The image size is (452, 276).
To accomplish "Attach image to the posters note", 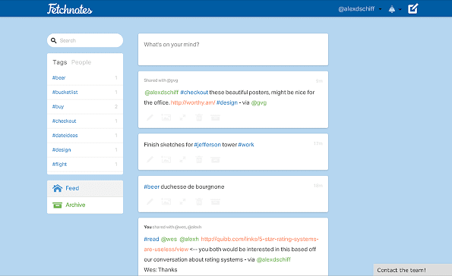I will tap(166, 118).
